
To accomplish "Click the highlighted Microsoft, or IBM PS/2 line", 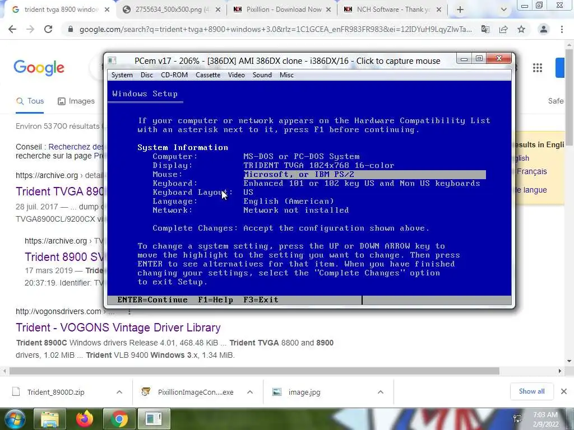I will coord(364,175).
